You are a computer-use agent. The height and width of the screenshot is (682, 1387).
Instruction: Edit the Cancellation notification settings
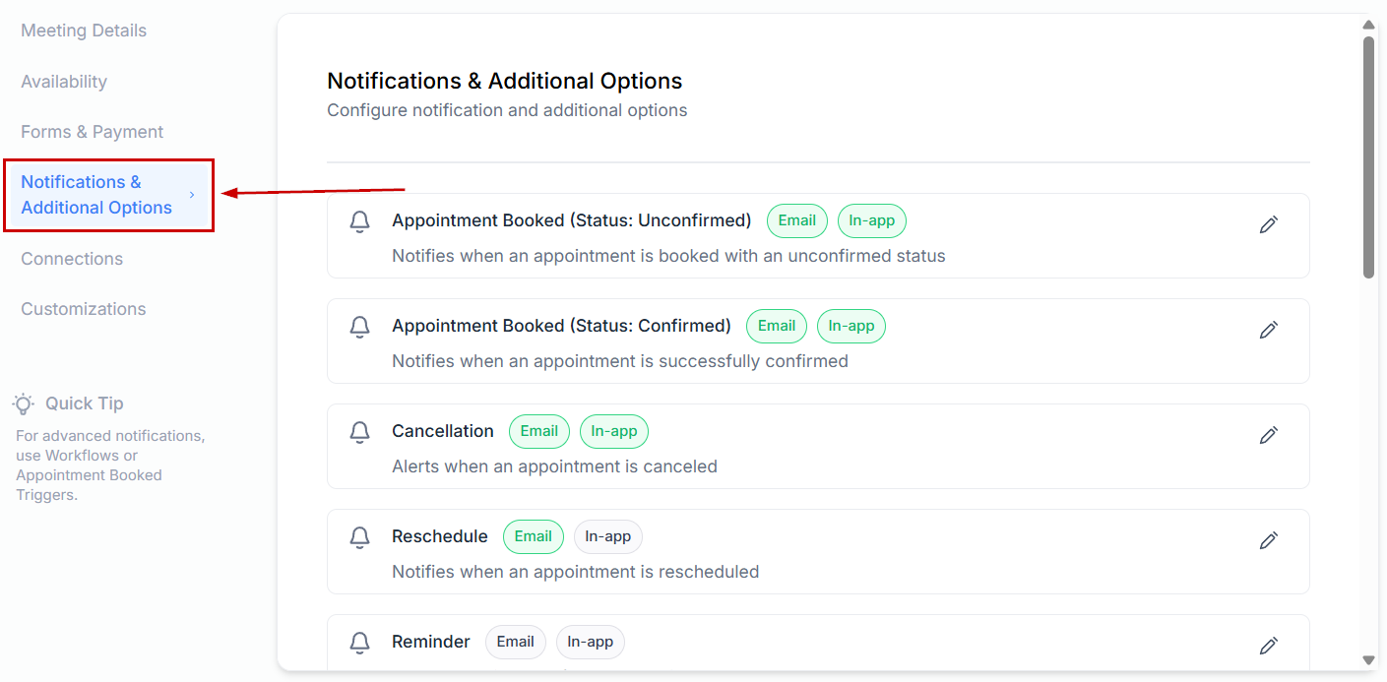pos(1268,435)
